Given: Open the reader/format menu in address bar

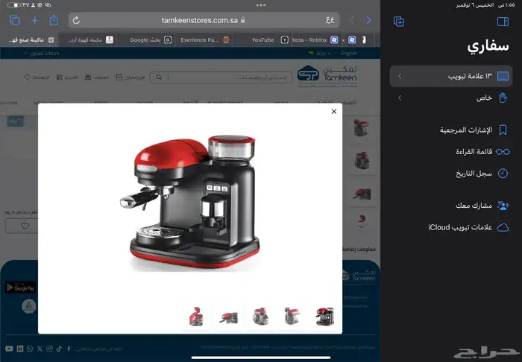Looking at the screenshot, I should tap(330, 20).
